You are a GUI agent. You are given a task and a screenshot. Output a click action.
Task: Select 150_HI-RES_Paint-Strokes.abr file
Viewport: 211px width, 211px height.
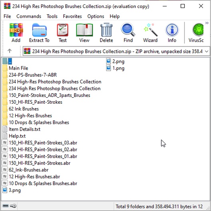[x=36, y=163]
